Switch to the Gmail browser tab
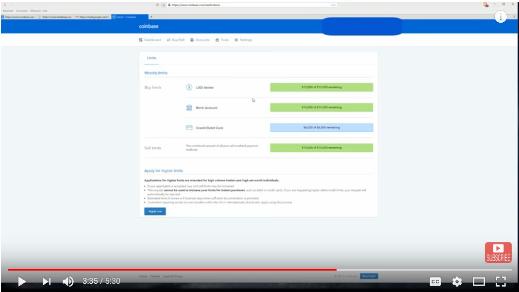This screenshot has width=519, height=292. coord(93,17)
